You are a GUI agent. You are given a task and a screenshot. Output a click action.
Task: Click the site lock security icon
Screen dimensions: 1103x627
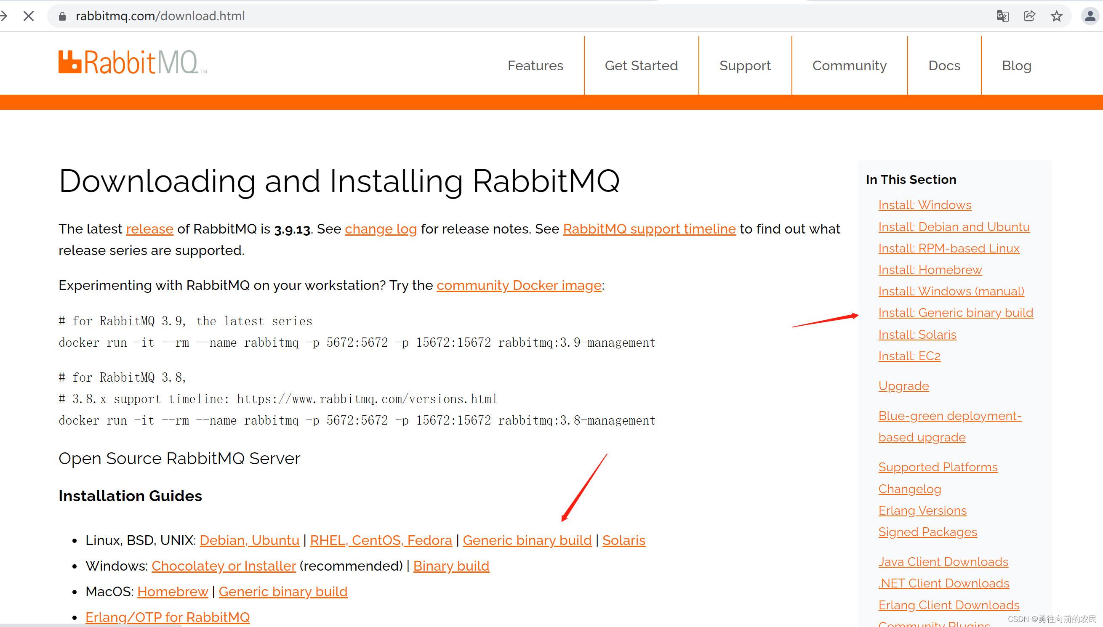[x=62, y=16]
